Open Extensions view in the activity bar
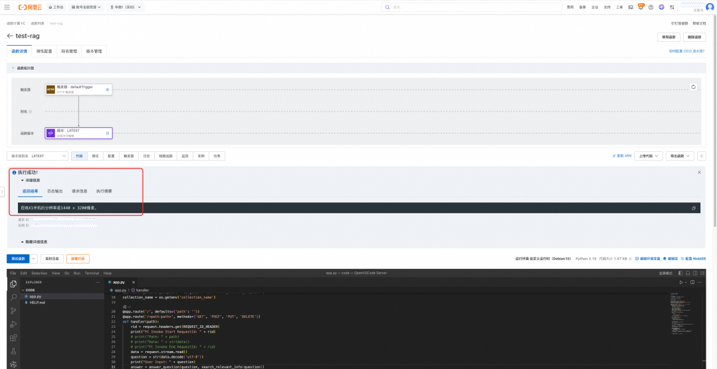Image resolution: width=717 pixels, height=369 pixels. [x=13, y=338]
